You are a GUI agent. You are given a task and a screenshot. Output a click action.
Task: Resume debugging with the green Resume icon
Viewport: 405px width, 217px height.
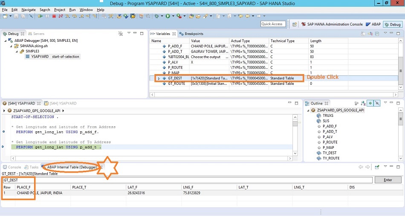click(40, 16)
